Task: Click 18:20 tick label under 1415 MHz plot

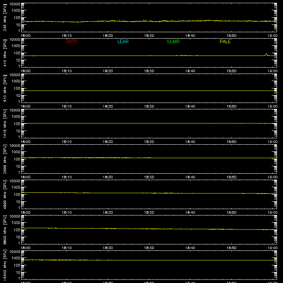Action: point(108,142)
